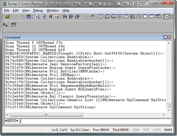Open the Scratch Pad window icon

pos(145,17)
